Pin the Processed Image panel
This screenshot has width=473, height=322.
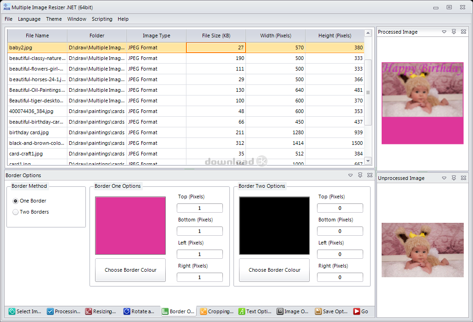pyautogui.click(x=454, y=32)
